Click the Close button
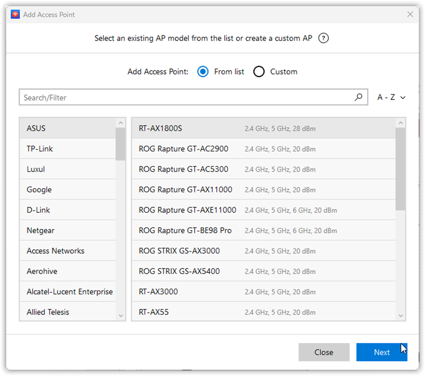Image resolution: width=425 pixels, height=376 pixels. [324, 352]
